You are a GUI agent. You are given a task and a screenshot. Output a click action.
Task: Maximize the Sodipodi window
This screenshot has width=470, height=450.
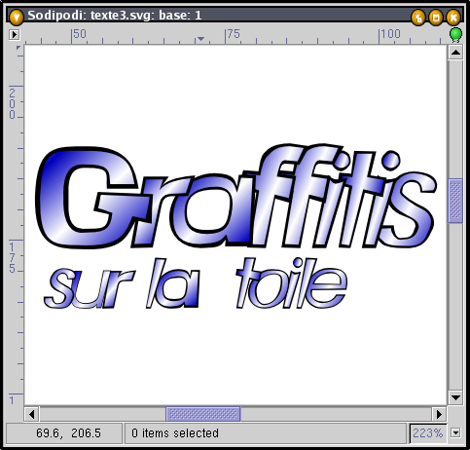(436, 18)
